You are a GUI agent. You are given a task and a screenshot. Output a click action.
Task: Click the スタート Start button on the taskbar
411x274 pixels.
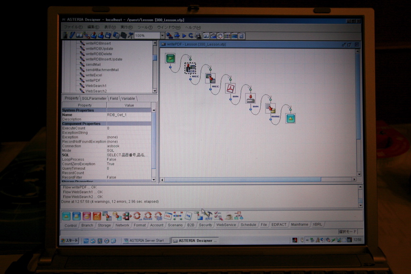69,241
